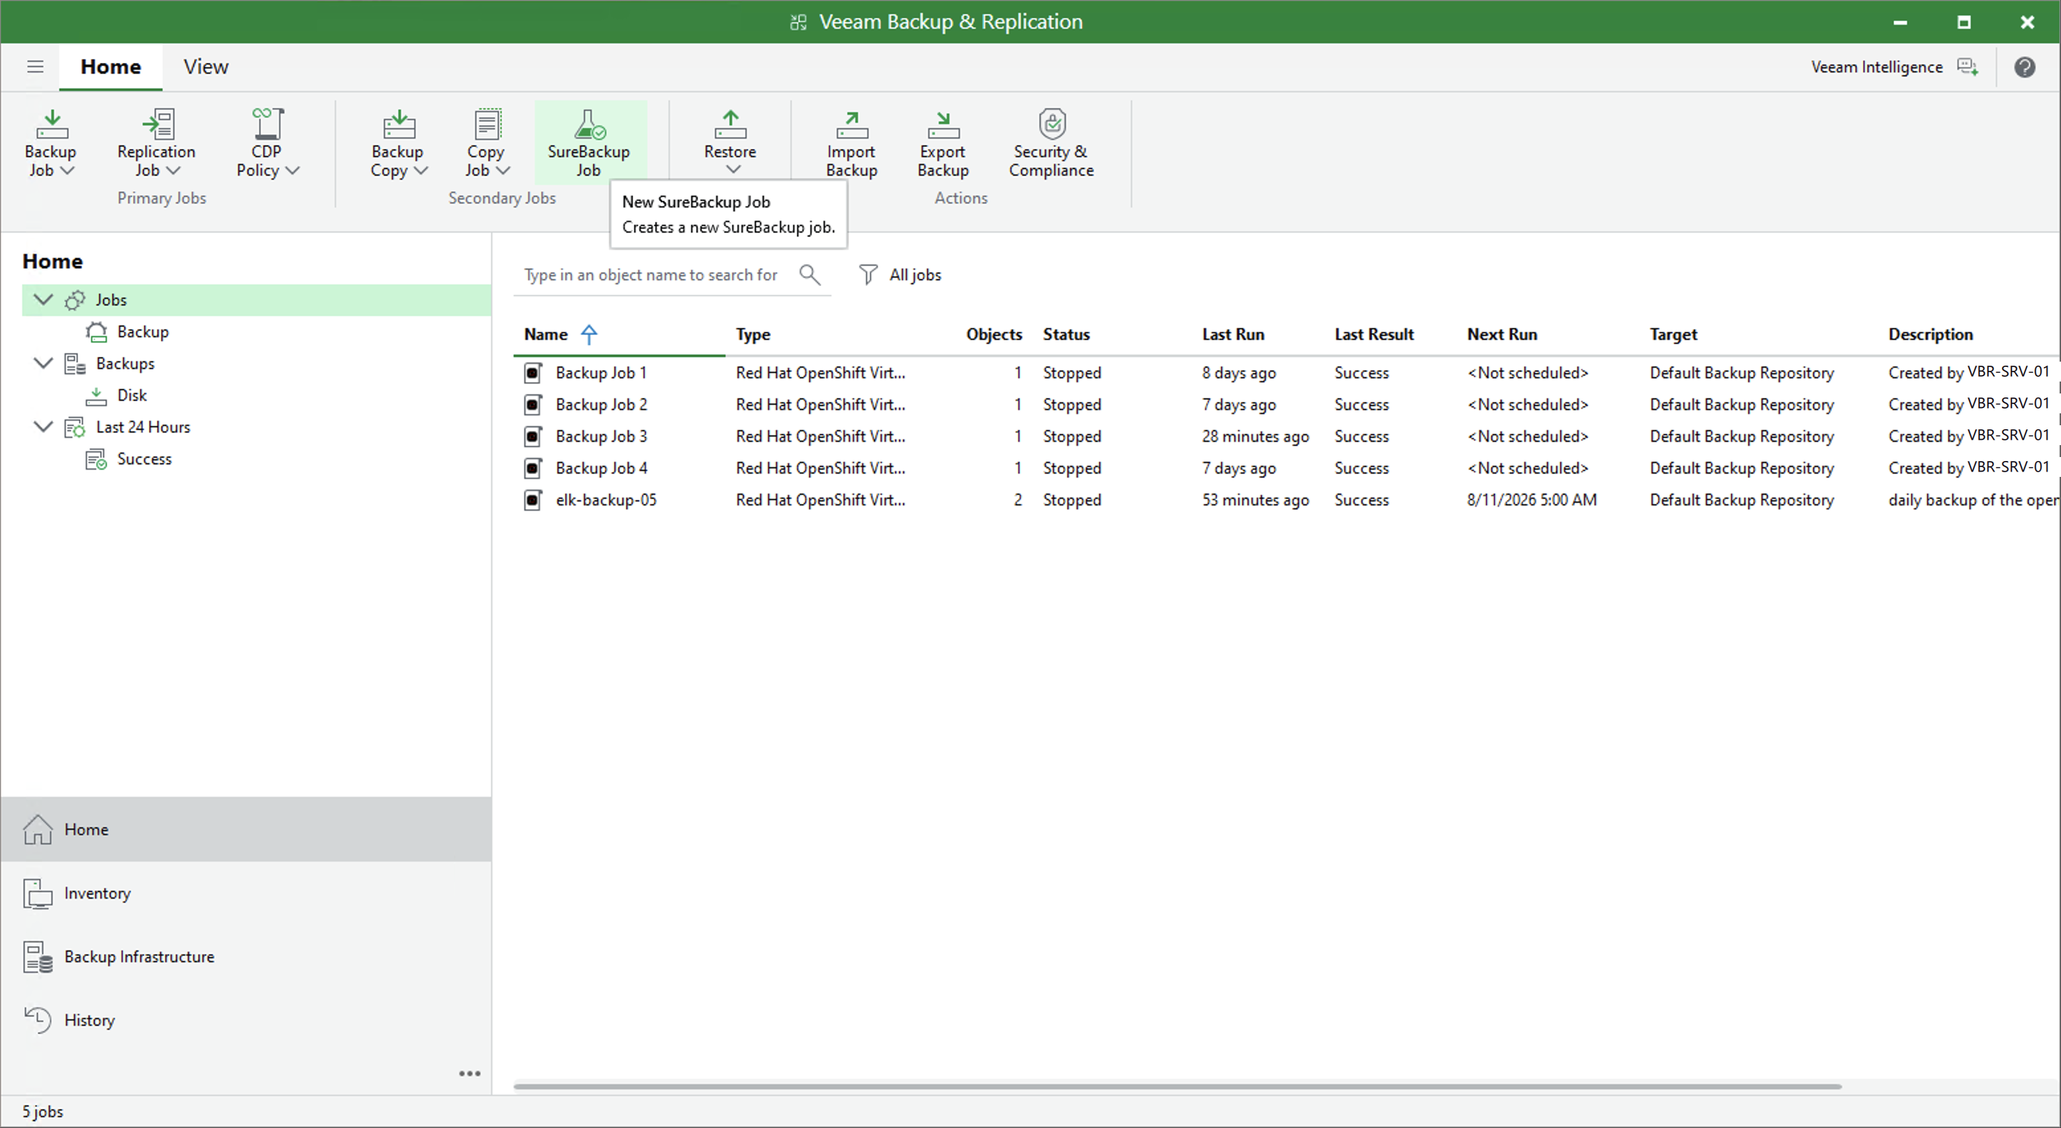The image size is (2061, 1128).
Task: Select the Backup node under Jobs
Action: coord(143,332)
